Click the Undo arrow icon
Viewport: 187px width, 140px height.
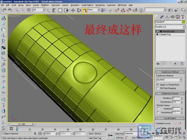4,10
